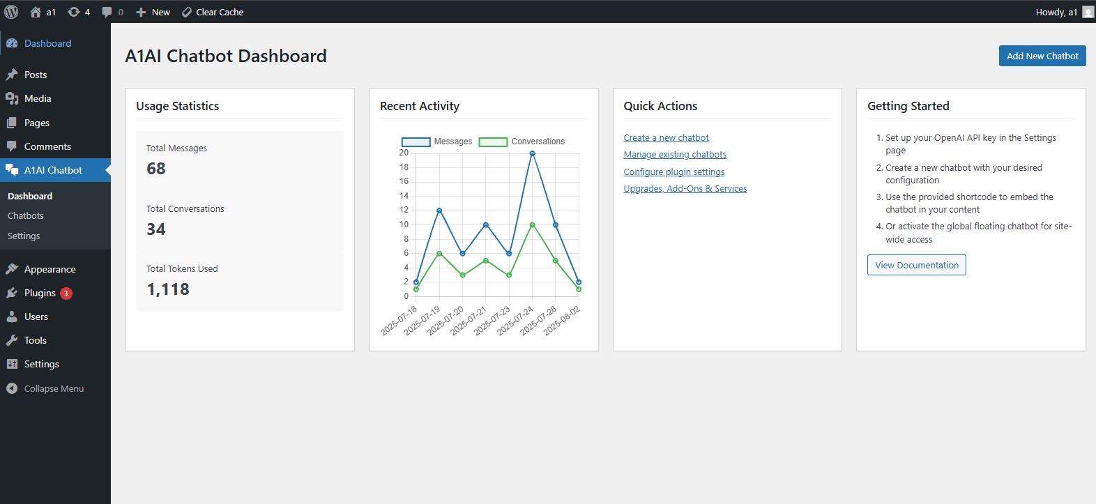
Task: Collapse the admin sidebar menu
Action: (x=54, y=388)
